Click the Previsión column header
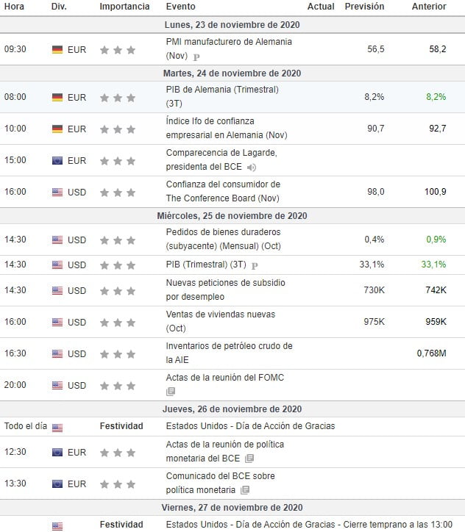The width and height of the screenshot is (465, 532). [x=364, y=7]
